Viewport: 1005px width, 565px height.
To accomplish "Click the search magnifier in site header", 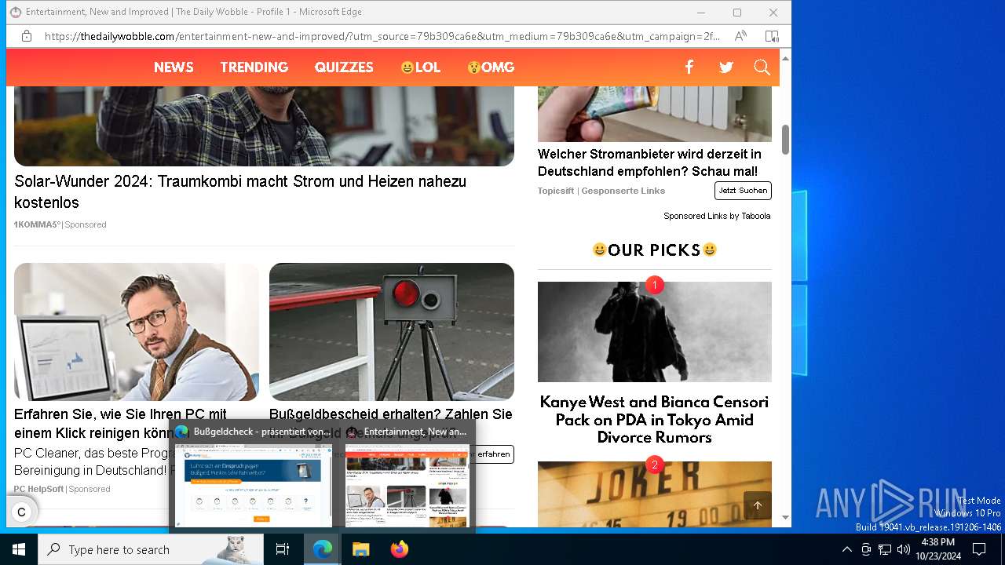I will (762, 67).
